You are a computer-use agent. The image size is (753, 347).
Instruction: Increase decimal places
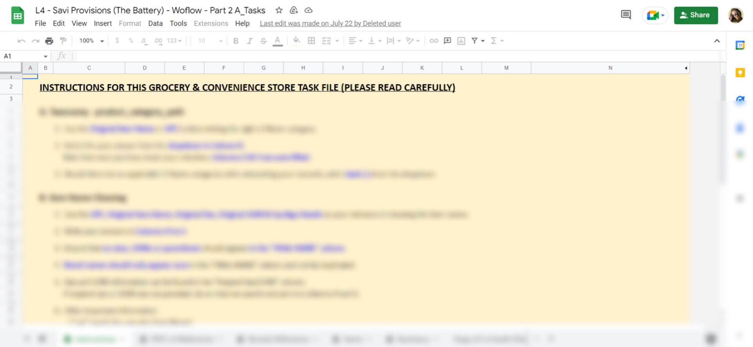click(158, 41)
